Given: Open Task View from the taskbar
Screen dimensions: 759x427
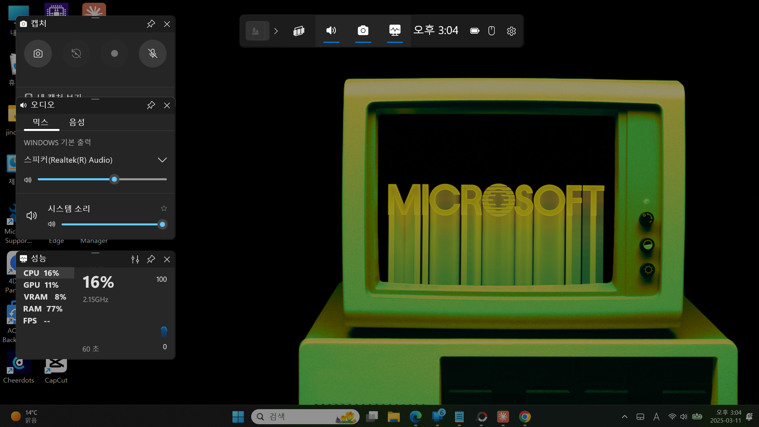Looking at the screenshot, I should tap(372, 417).
